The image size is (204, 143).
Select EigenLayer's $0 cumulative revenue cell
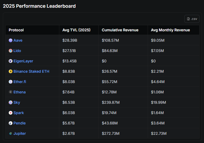point(123,61)
